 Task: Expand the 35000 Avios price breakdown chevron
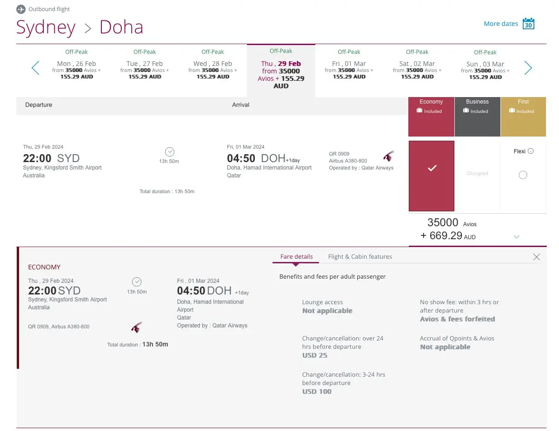tap(517, 236)
